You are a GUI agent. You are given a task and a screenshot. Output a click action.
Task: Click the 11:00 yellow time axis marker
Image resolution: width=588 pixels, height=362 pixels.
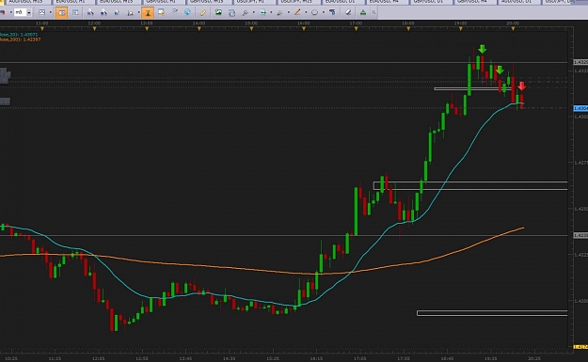click(x=42, y=28)
